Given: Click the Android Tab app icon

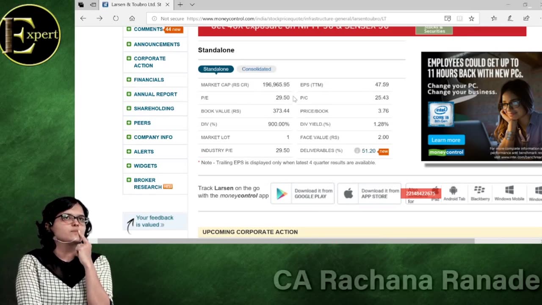Looking at the screenshot, I should (x=454, y=193).
